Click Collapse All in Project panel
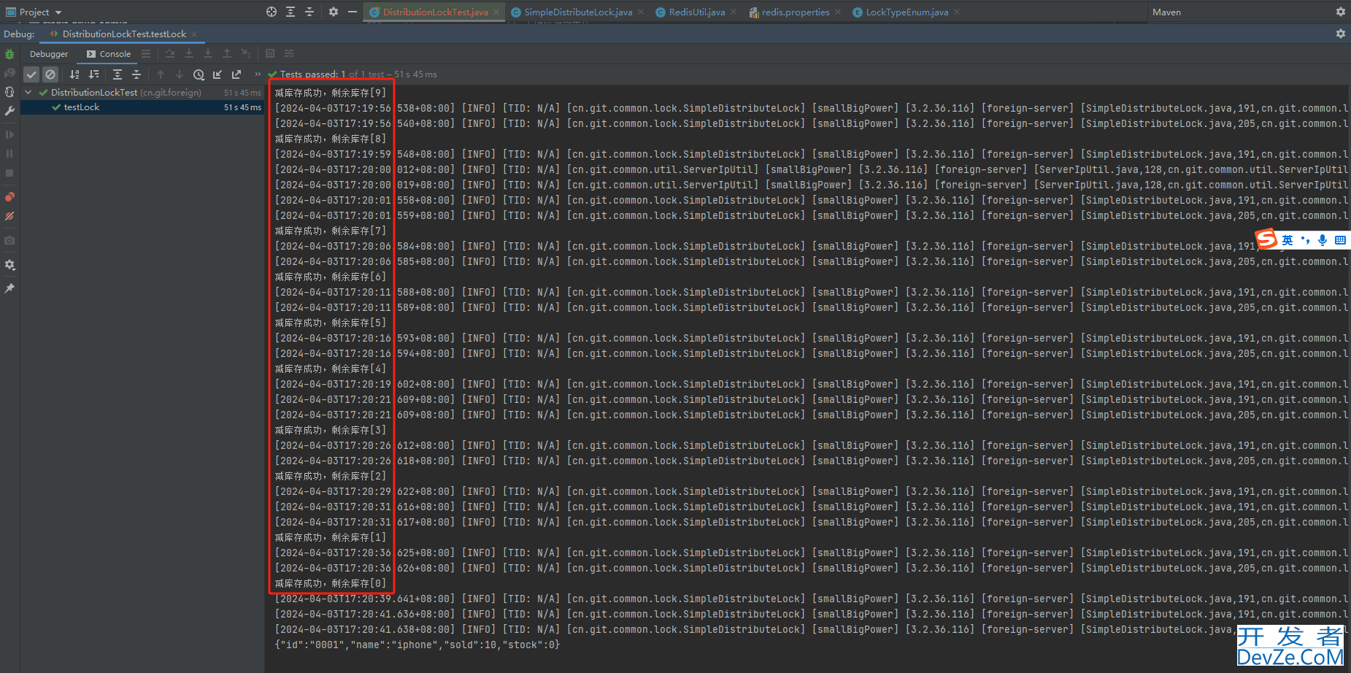The height and width of the screenshot is (673, 1351). [309, 12]
